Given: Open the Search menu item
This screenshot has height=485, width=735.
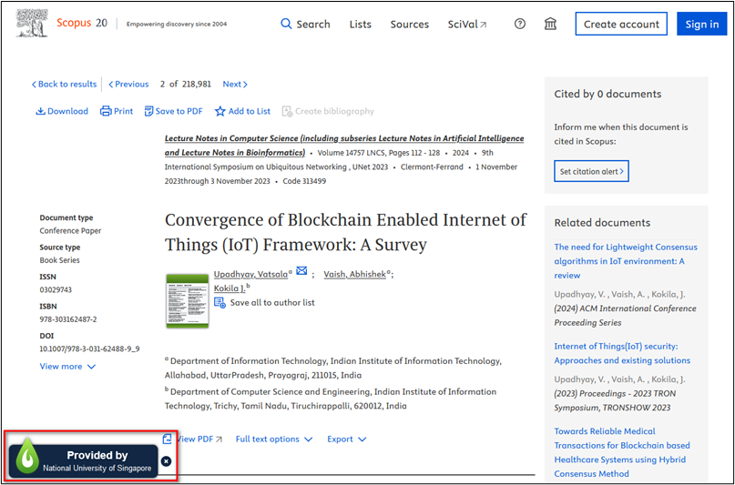Looking at the screenshot, I should click(305, 24).
